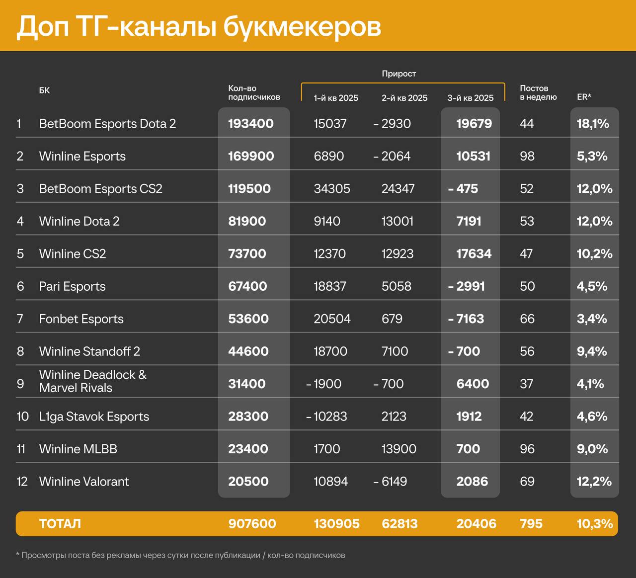Click the ТОТАЛ total row
The image size is (636, 578).
coord(61,523)
